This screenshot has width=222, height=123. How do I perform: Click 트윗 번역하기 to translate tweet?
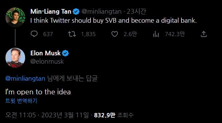click(21, 101)
